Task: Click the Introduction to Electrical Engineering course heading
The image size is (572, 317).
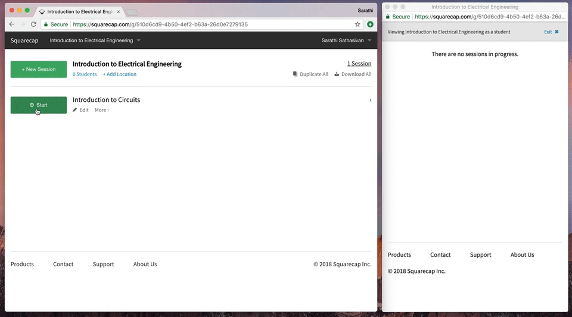Action: pyautogui.click(x=127, y=64)
